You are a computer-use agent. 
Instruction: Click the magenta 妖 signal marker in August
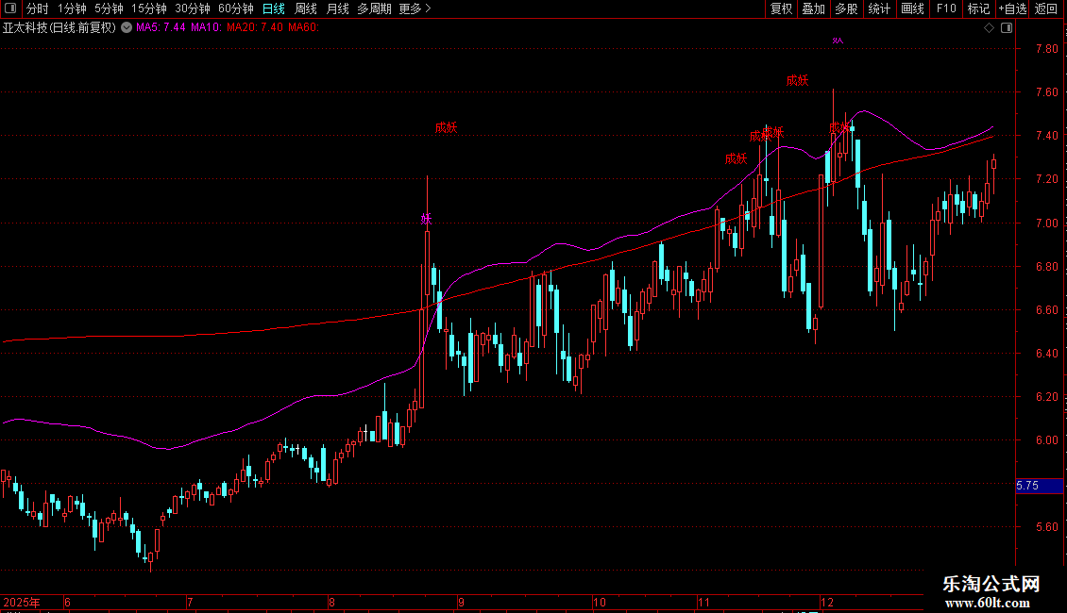pos(426,219)
